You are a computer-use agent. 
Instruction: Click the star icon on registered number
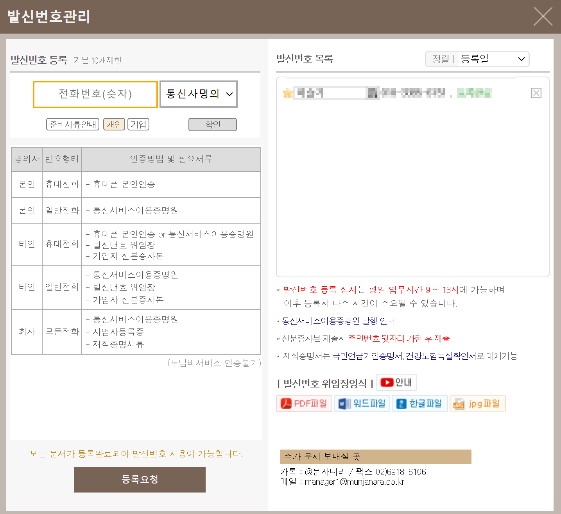287,93
